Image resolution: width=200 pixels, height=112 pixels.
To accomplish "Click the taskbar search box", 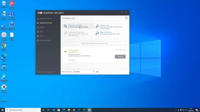I will 23,110.
